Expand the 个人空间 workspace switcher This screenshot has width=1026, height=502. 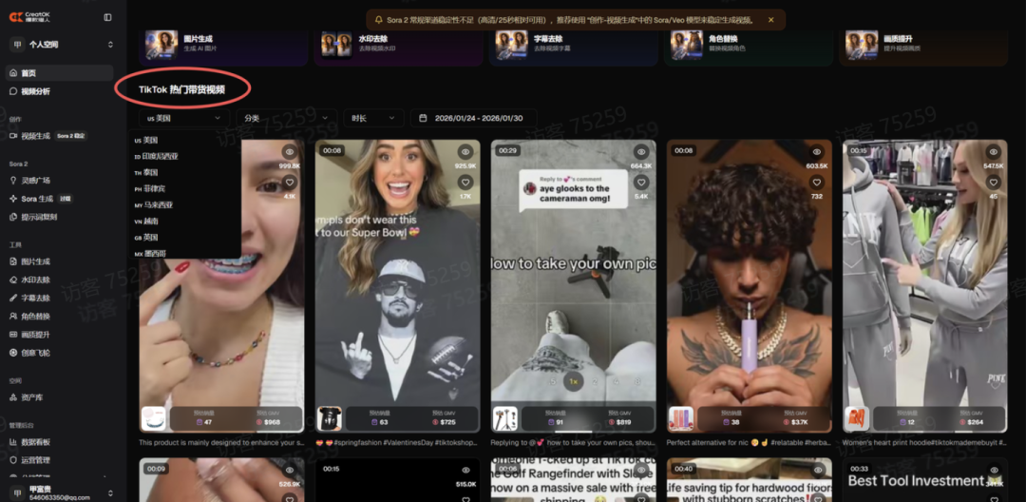click(x=61, y=45)
